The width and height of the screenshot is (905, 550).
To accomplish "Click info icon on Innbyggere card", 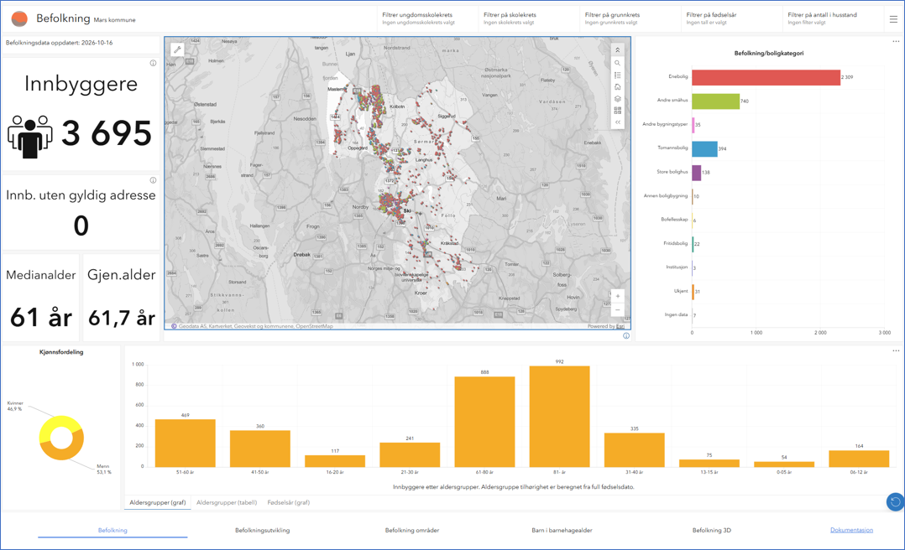I will coord(153,64).
